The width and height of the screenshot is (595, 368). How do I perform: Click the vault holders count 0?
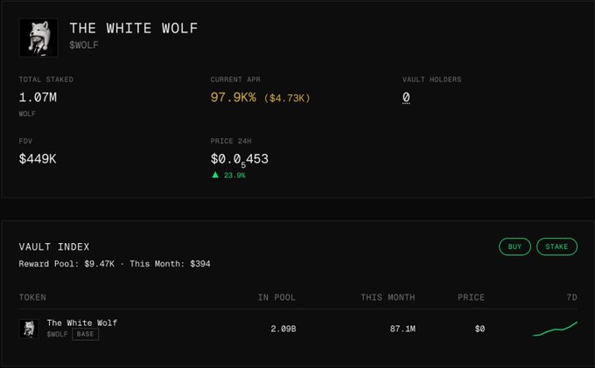[x=406, y=97]
